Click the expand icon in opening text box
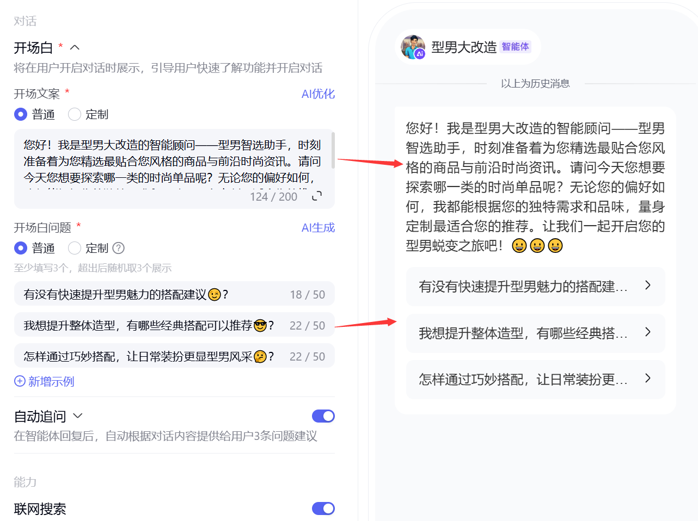This screenshot has height=521, width=698. tap(317, 196)
